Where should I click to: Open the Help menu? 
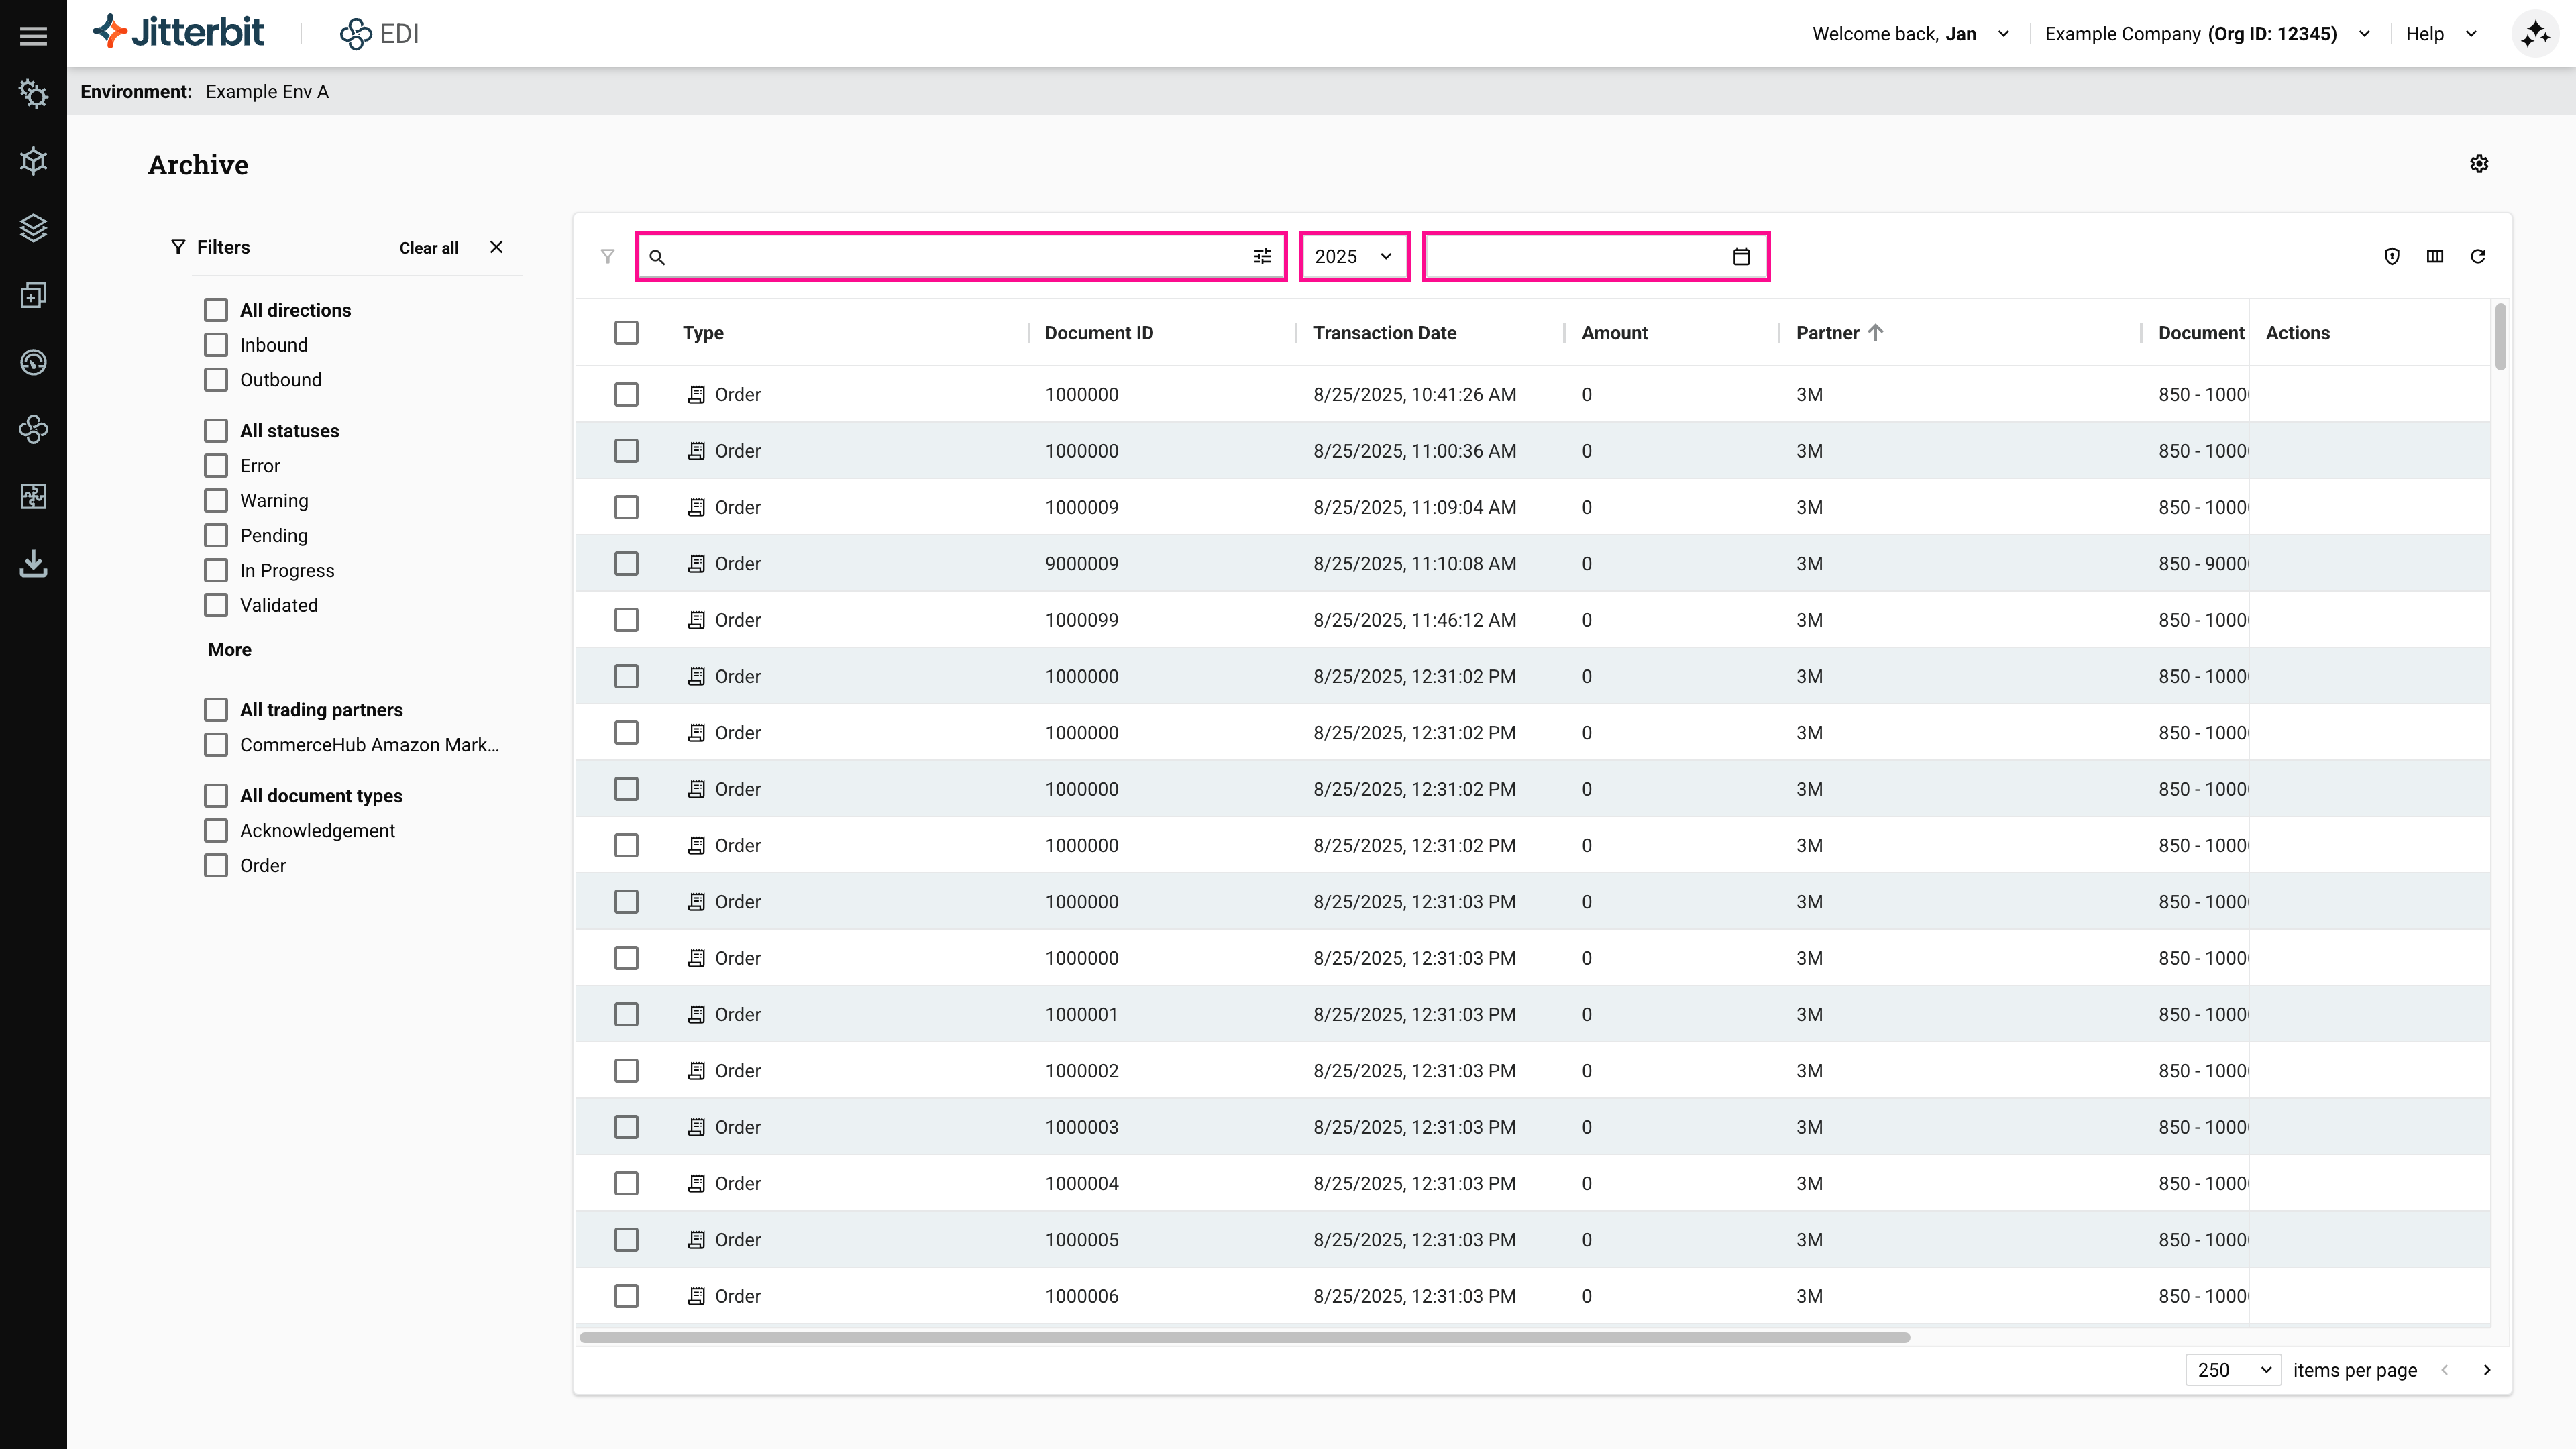pos(2440,34)
